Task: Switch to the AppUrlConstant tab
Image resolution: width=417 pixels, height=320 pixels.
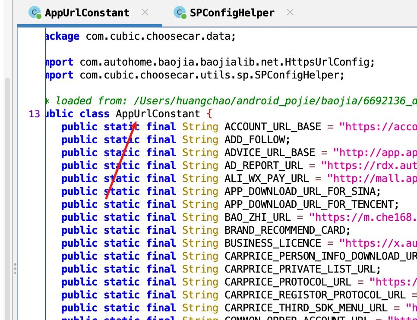Action: (x=87, y=13)
